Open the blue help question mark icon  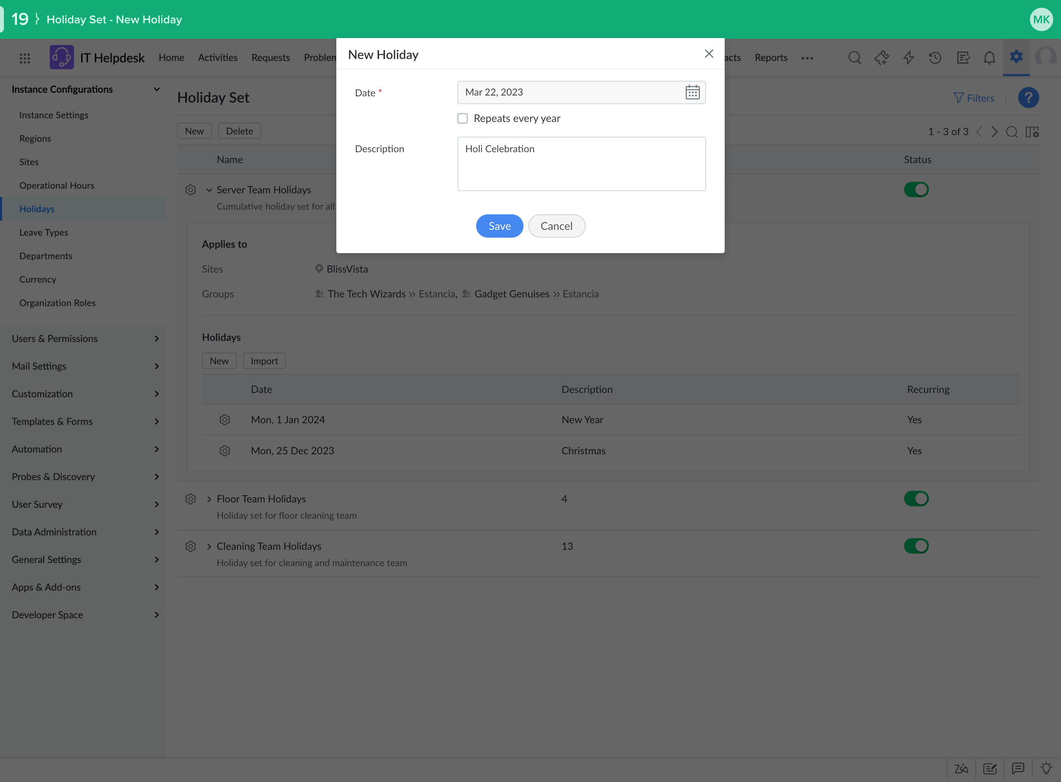tap(1028, 98)
